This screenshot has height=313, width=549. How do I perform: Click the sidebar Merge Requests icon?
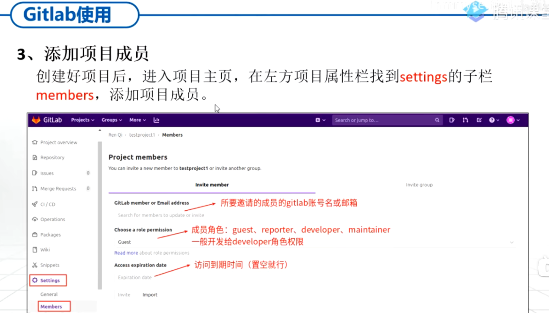[x=35, y=189]
